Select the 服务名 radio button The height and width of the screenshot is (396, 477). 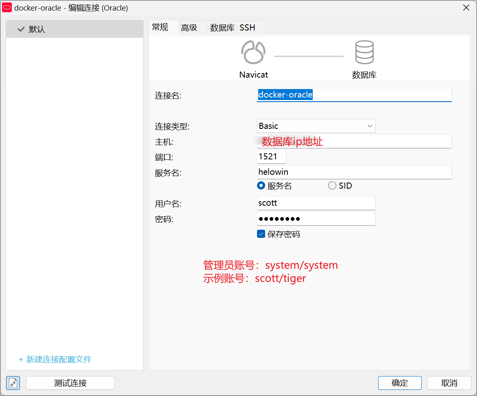[261, 185]
